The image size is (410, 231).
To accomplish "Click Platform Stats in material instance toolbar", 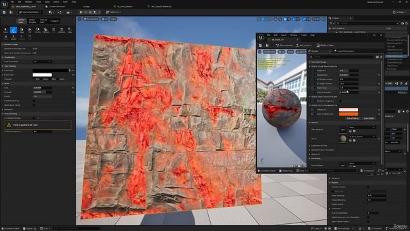I will coord(325,46).
